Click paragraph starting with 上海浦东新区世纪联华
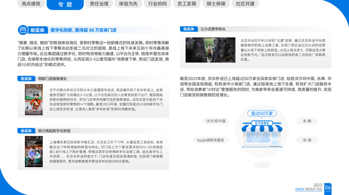 [106, 152]
